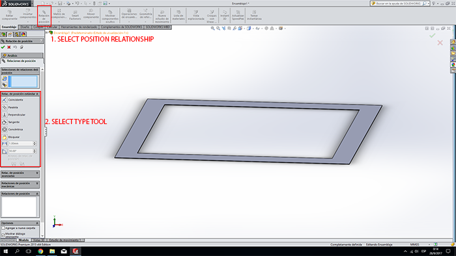456x256 pixels.
Task: Click Vista explosionada tool
Action: pyautogui.click(x=196, y=16)
